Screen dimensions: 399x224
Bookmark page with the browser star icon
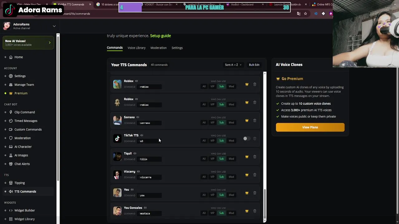[305, 14]
